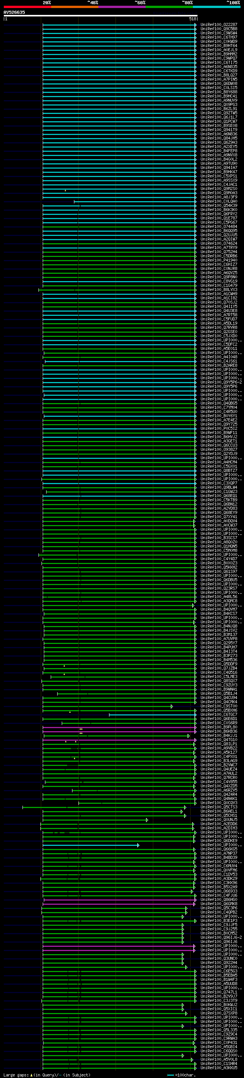The width and height of the screenshot is (244, 1078).
Task: Select the AV526635 query sequence label
Action: [14, 12]
